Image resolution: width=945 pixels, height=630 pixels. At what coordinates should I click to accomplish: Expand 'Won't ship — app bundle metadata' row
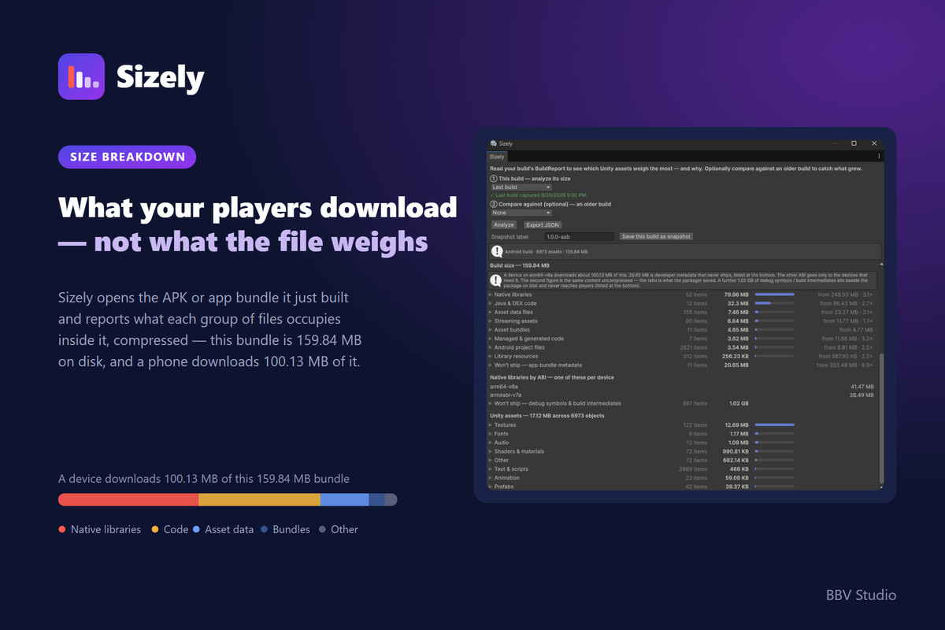click(x=491, y=365)
